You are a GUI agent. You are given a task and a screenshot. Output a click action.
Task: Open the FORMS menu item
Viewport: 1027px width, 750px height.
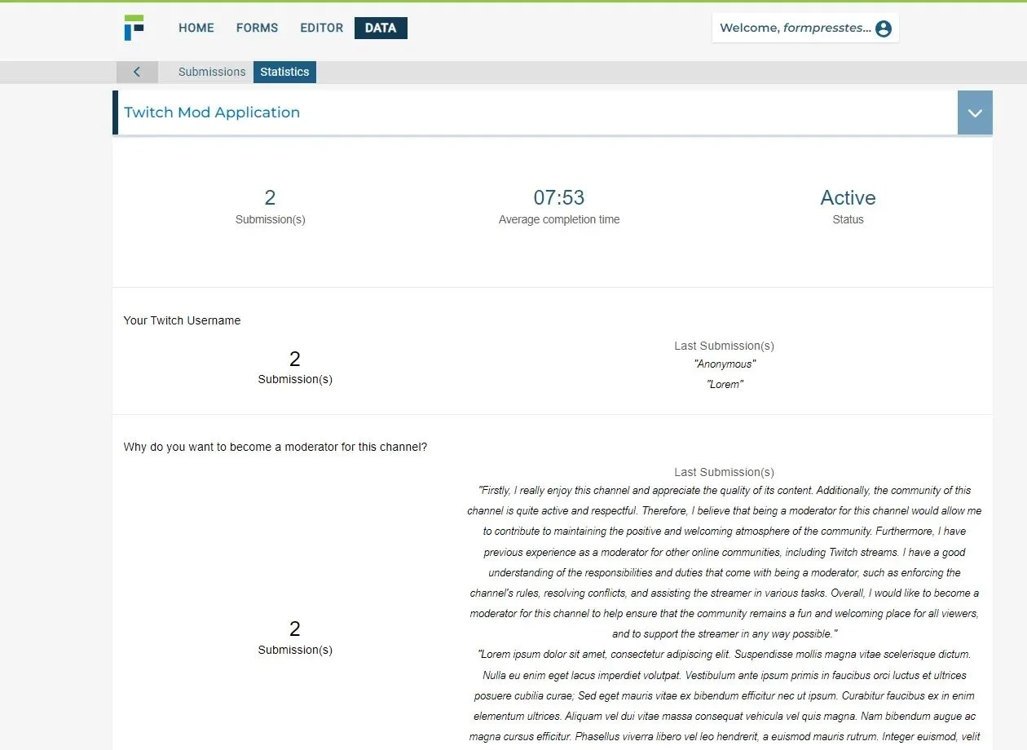pyautogui.click(x=257, y=28)
